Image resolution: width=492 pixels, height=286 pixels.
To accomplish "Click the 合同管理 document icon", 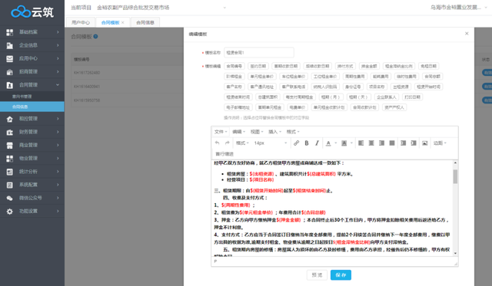I will tap(10, 85).
